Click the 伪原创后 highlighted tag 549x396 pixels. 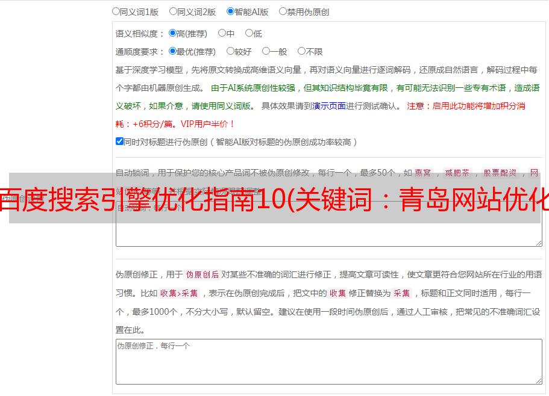(x=202, y=274)
